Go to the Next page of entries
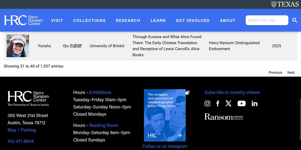301x150 pixels. point(291,72)
